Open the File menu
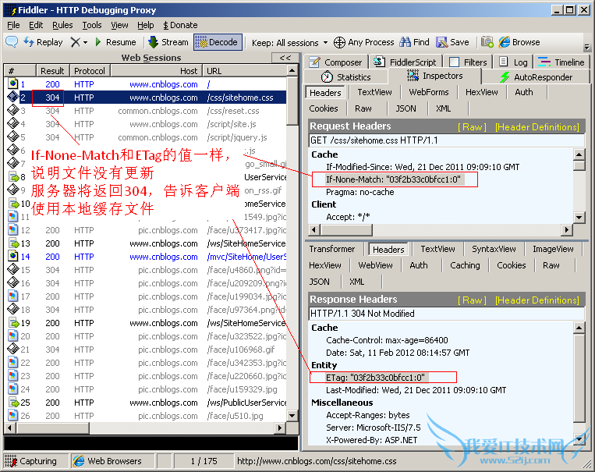595x472 pixels. point(13,25)
